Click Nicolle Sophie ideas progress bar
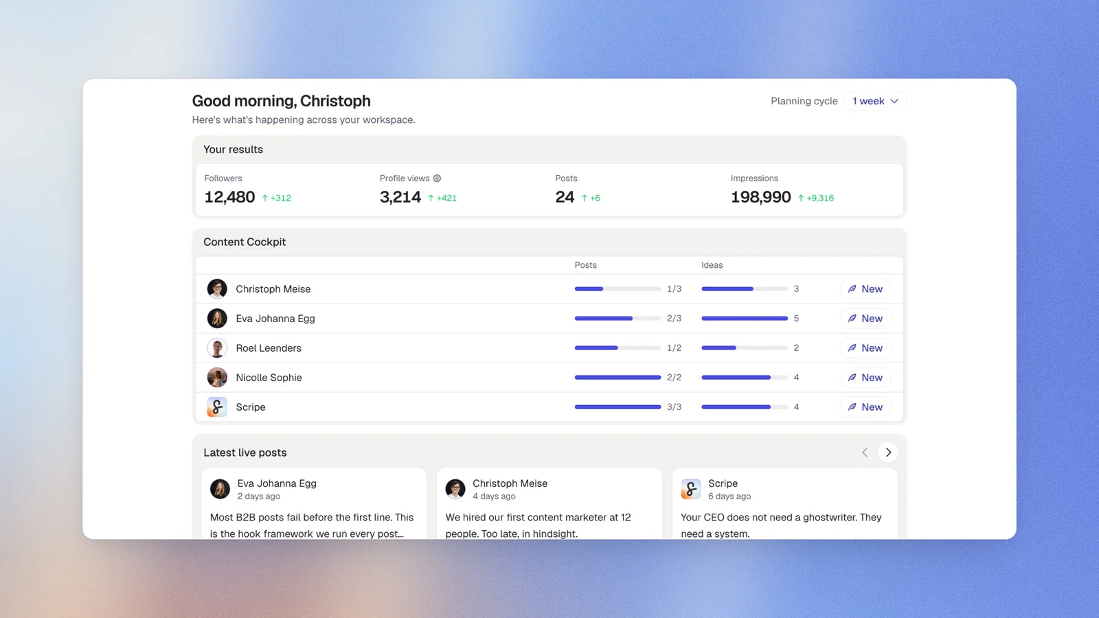 point(745,378)
